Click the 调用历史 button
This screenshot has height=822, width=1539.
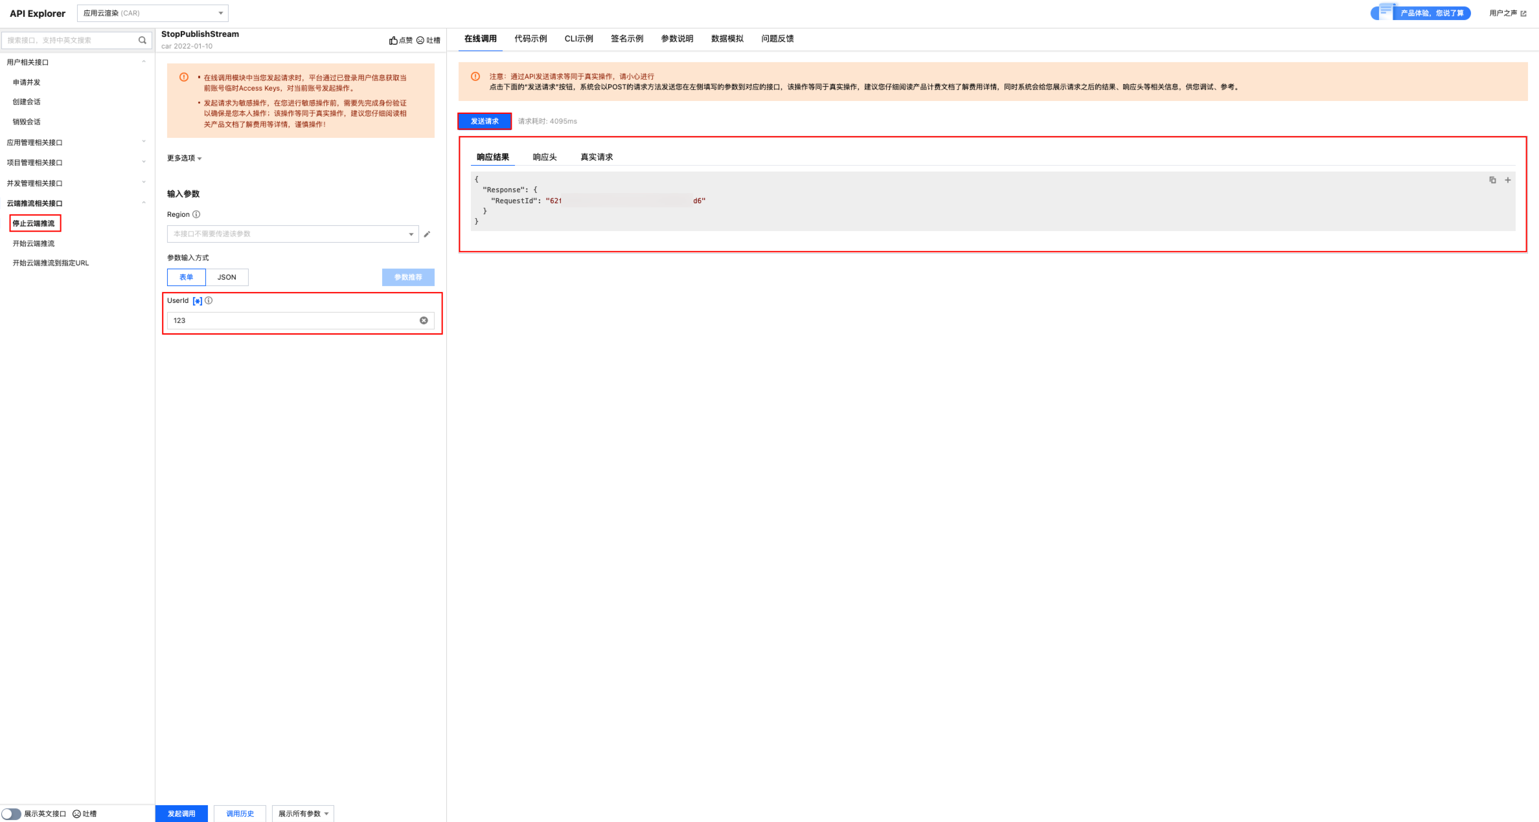240,814
